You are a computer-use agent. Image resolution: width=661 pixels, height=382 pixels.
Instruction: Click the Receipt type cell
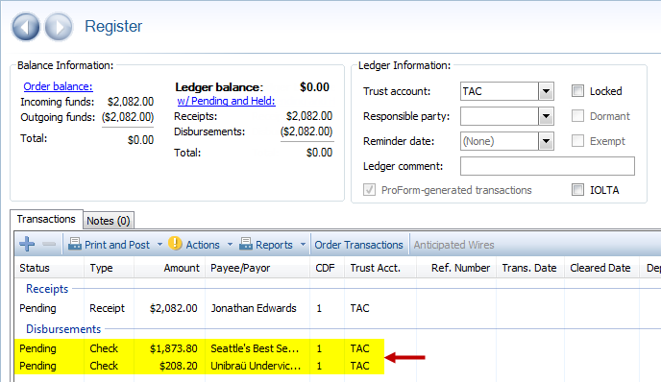pyautogui.click(x=107, y=308)
